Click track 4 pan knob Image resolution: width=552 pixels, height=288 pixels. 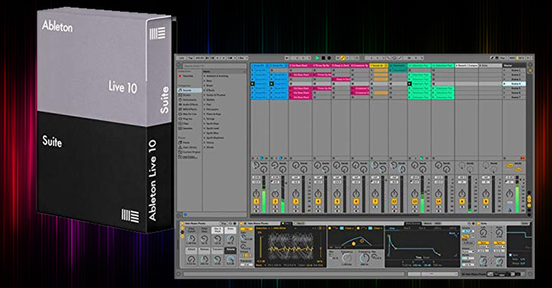(318, 193)
